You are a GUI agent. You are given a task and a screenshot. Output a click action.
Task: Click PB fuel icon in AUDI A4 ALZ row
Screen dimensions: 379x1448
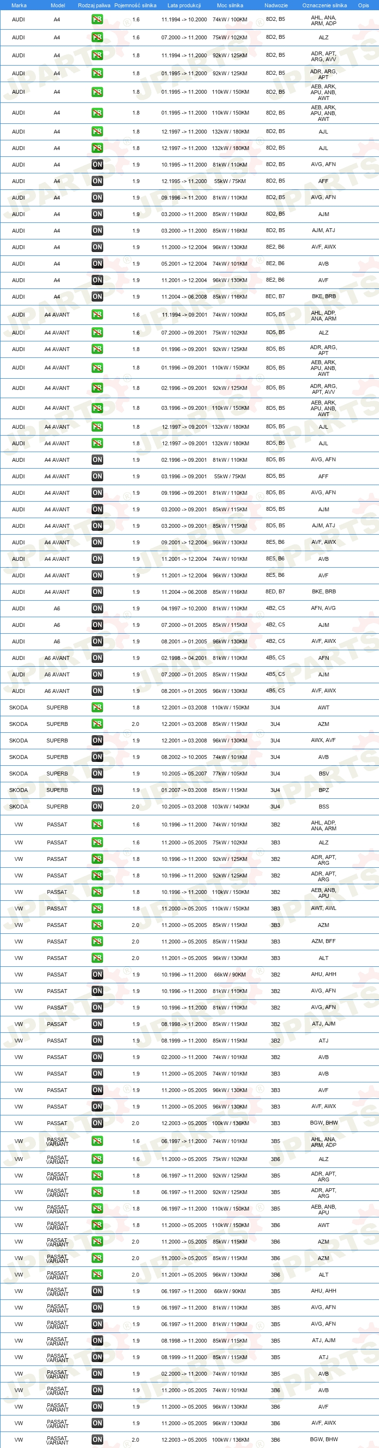point(97,37)
